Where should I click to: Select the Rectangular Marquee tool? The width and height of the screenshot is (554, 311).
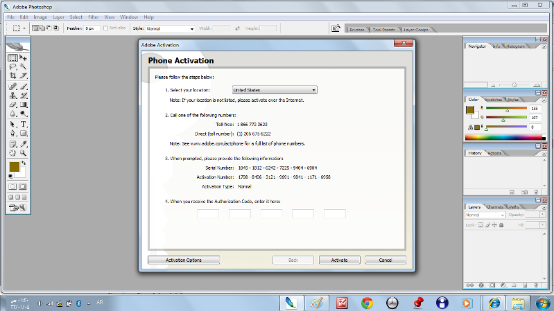point(12,58)
